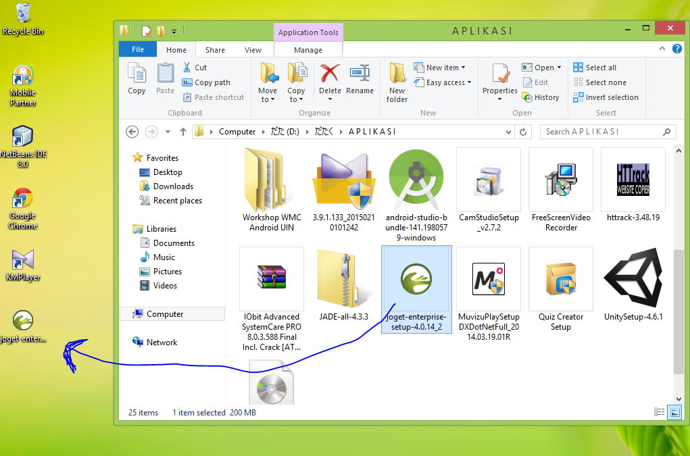Select the JADE-all-4.3.3 zip folder
Screen dimensions: 690x456
(344, 284)
